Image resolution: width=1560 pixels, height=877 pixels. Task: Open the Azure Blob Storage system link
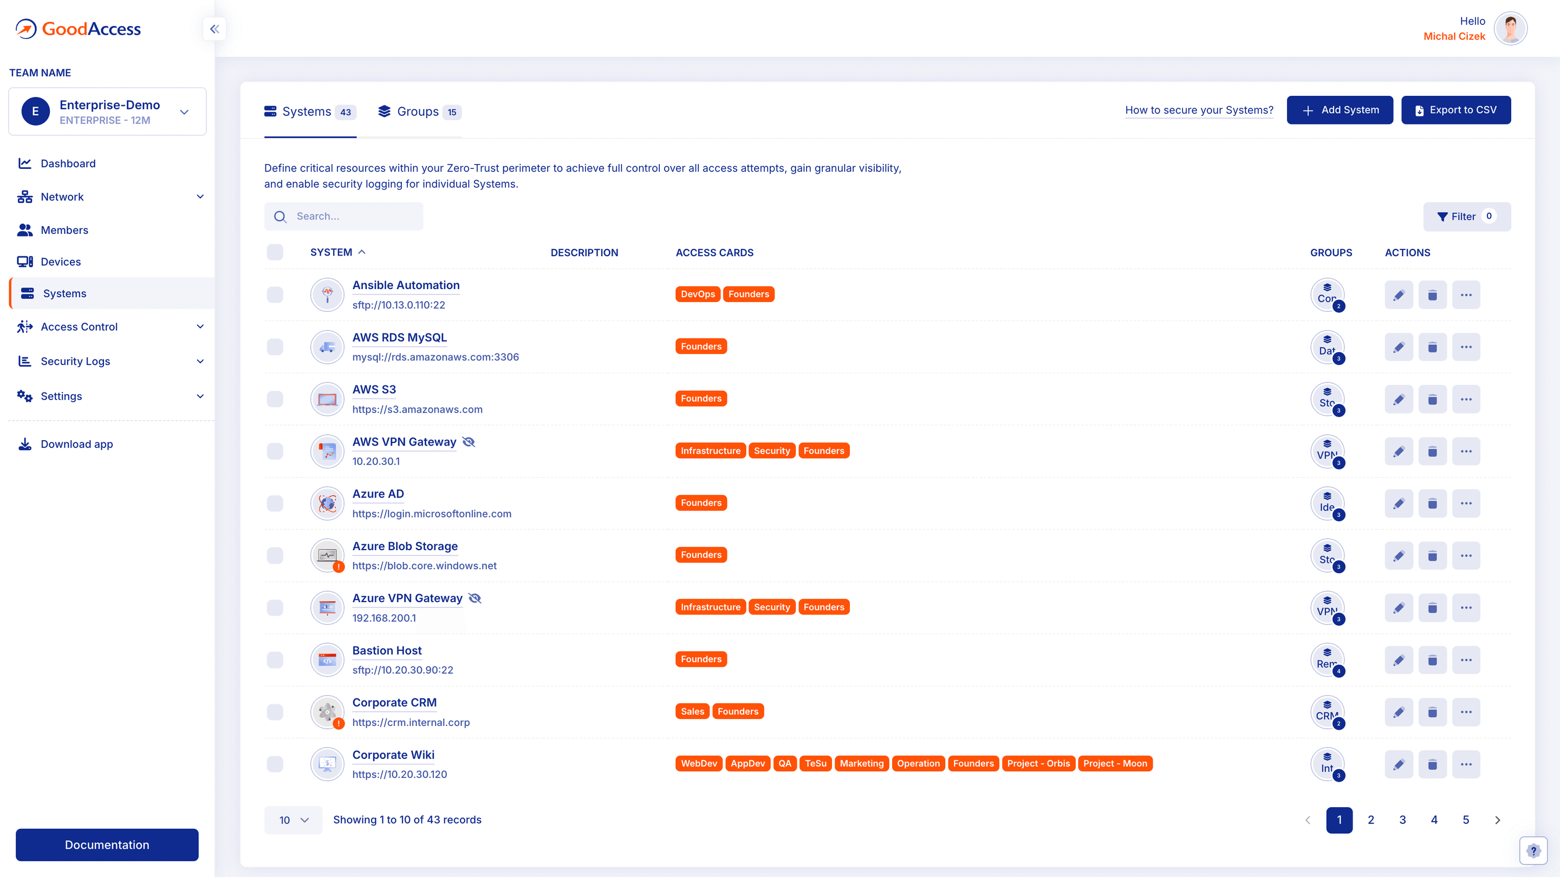[x=405, y=546]
